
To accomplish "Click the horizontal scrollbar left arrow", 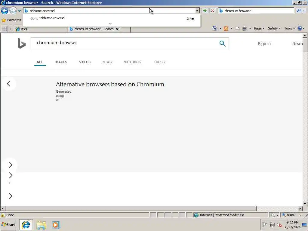I will [x=3, y=209].
